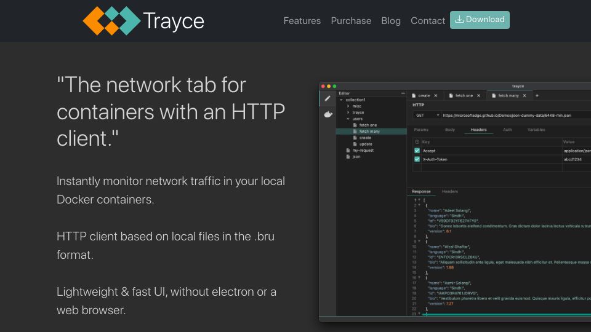
Task: Click the file icon beside json
Action: click(348, 157)
